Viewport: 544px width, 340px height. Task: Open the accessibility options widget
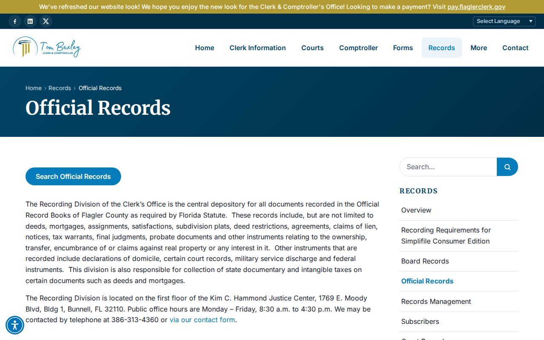coord(15,325)
